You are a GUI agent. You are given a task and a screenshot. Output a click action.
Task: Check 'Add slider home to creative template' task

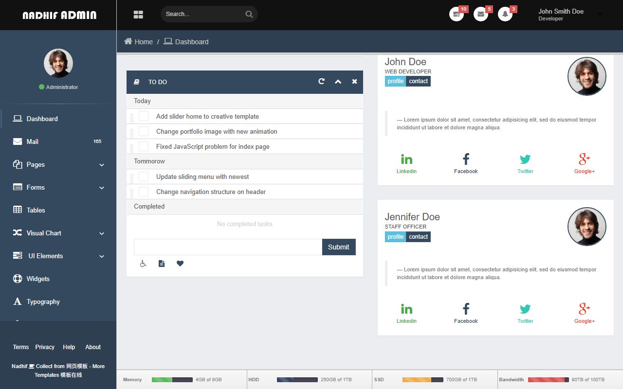[x=144, y=116]
